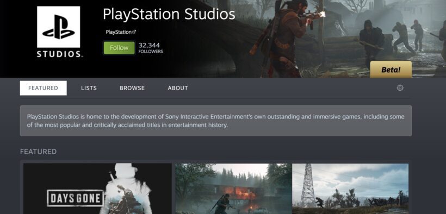Open the About tab
The image size is (446, 214).
click(x=178, y=88)
